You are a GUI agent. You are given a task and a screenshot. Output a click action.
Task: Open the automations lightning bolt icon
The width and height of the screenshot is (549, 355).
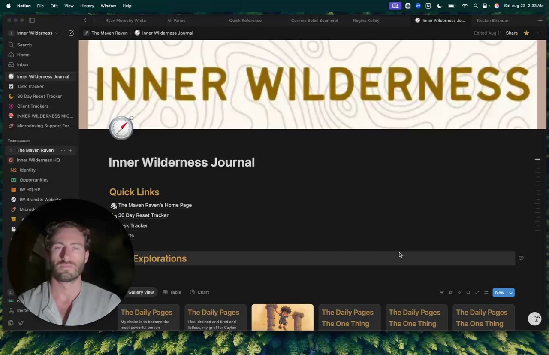point(459,292)
